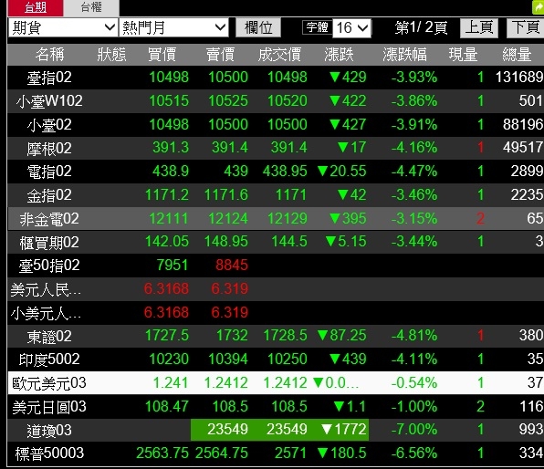The width and height of the screenshot is (544, 469).
Task: Click 東證02 change value 87.25
Action: tap(341, 336)
